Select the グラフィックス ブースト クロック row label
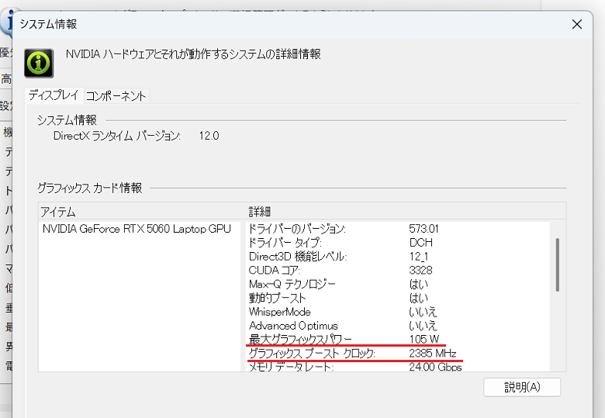 (312, 353)
